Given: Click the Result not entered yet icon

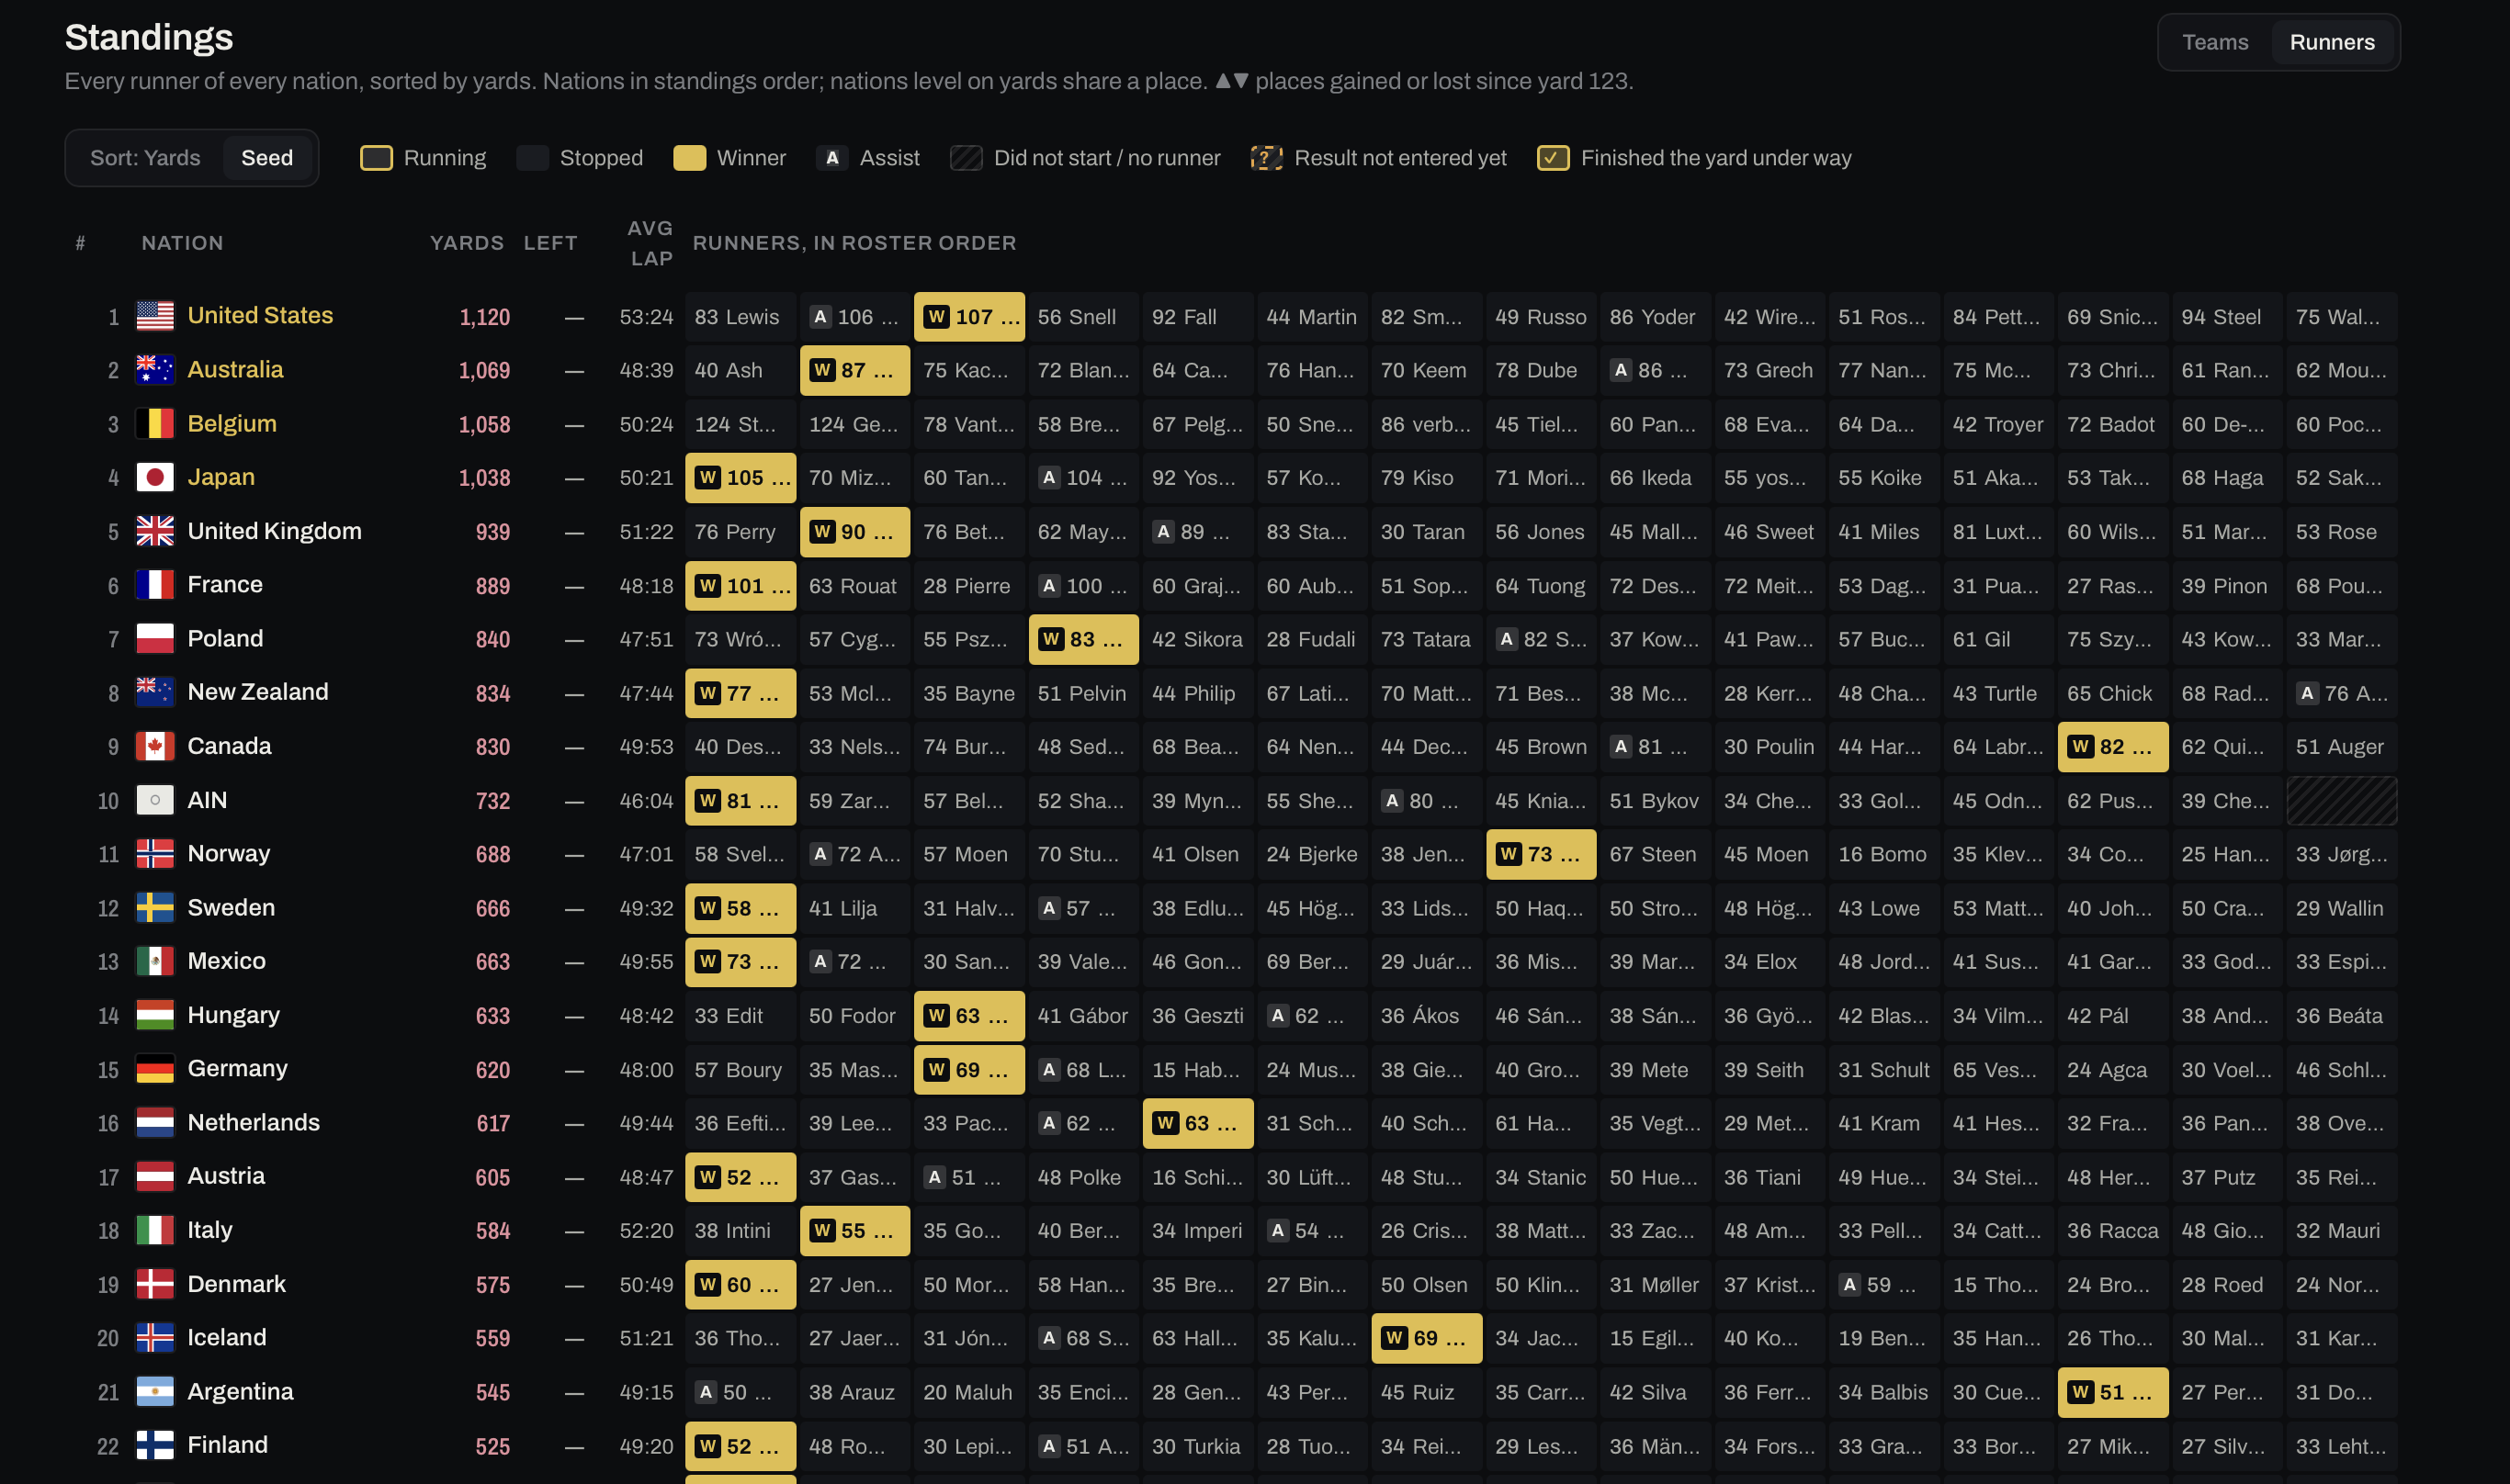Looking at the screenshot, I should [1267, 158].
